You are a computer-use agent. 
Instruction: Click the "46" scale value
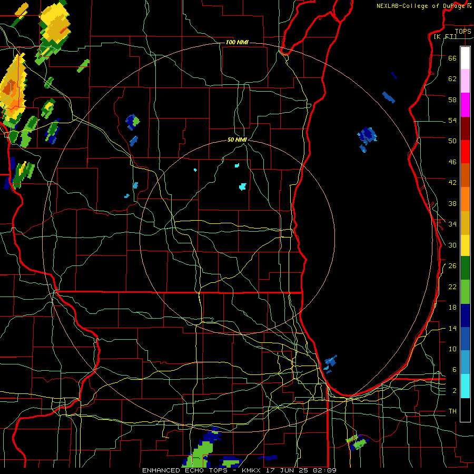[452, 162]
